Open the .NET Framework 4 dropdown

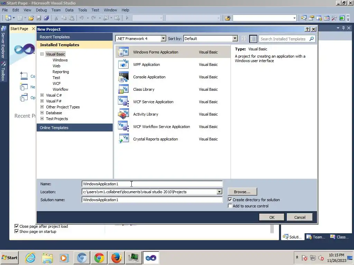(164, 39)
